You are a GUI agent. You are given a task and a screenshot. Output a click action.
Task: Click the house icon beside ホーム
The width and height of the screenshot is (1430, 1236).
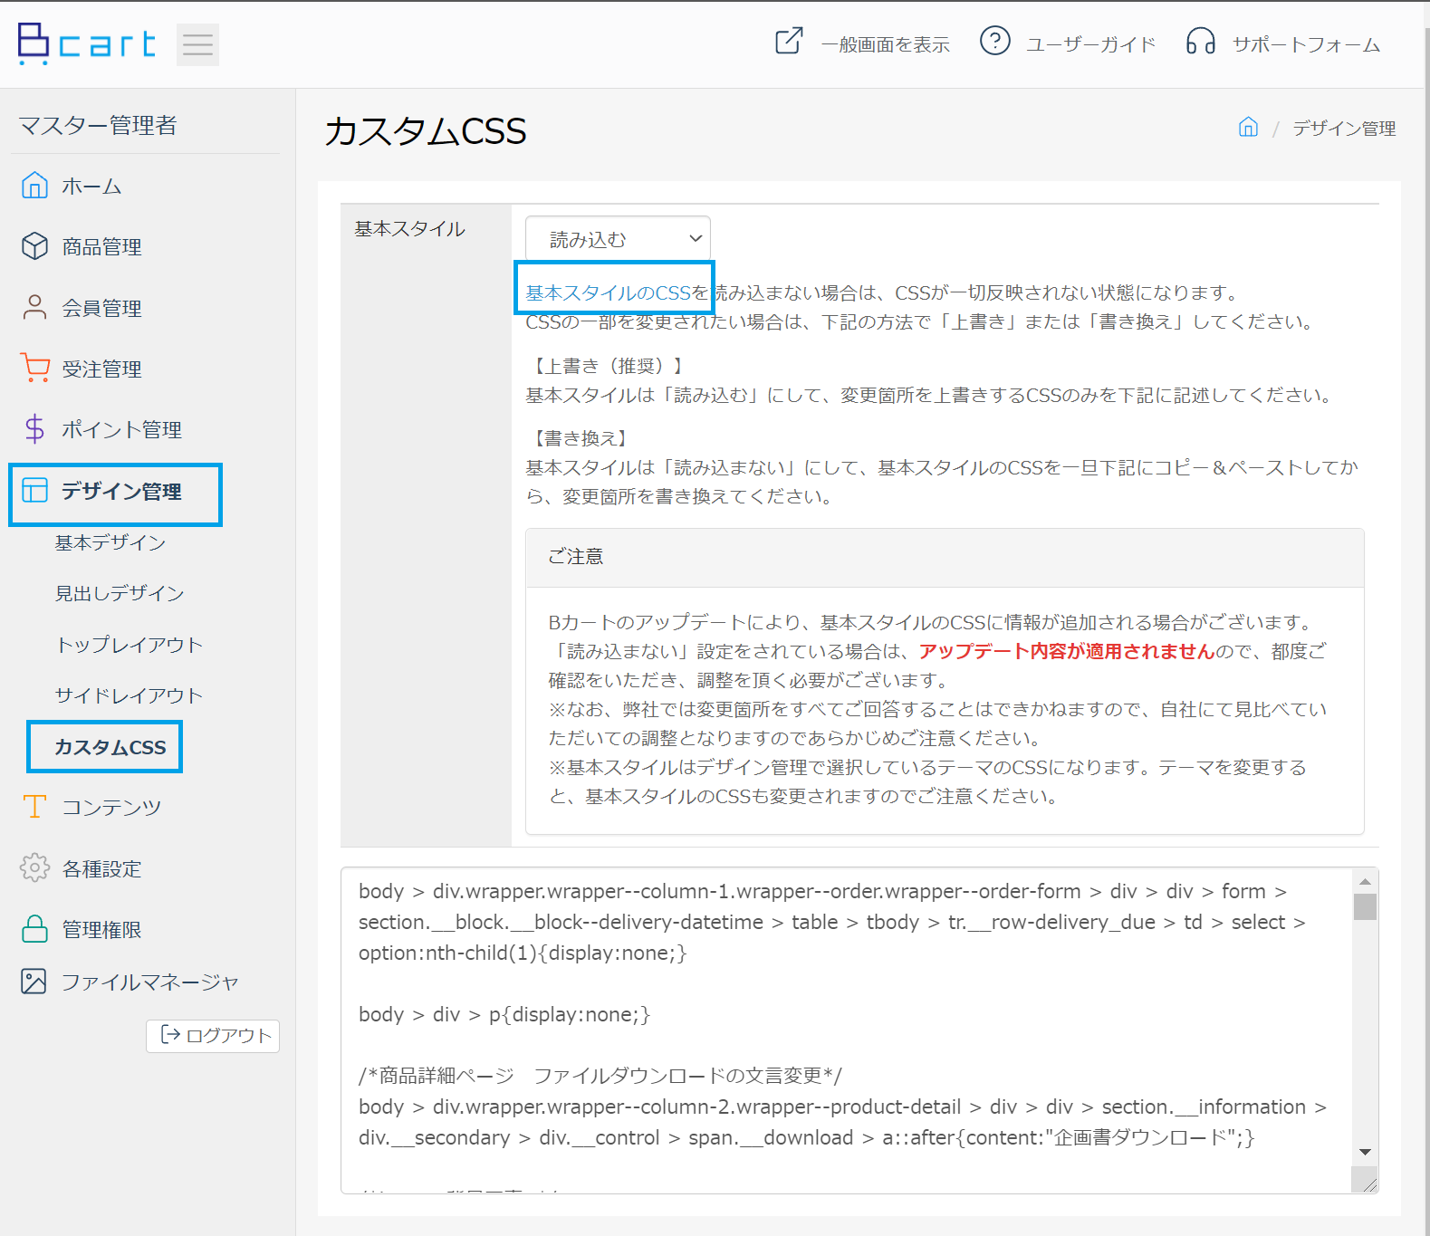(x=34, y=185)
